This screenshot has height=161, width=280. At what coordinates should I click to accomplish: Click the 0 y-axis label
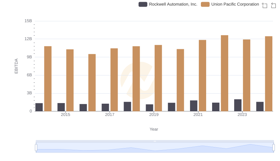point(31,111)
